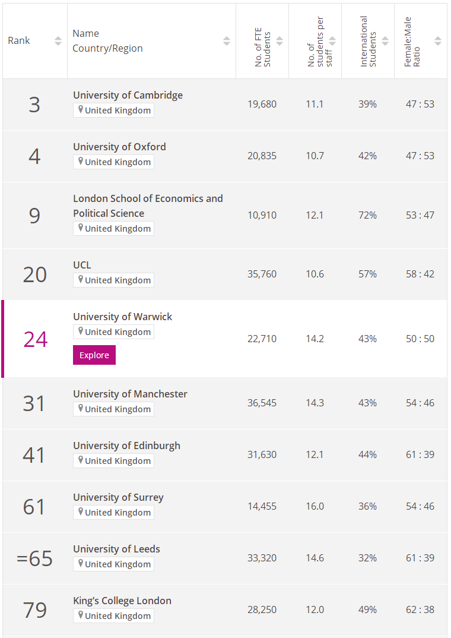Select United Kingdom tag under University of Surrey
The image size is (451, 638).
click(x=114, y=512)
